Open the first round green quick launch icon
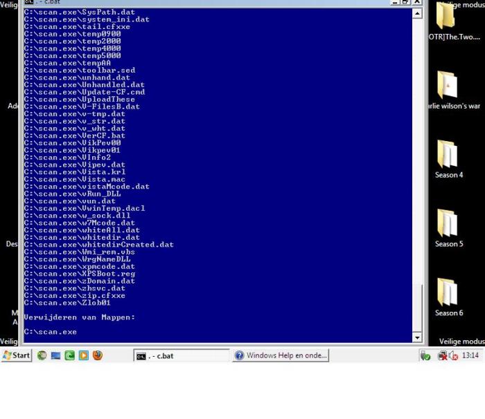Image resolution: width=485 pixels, height=419 pixels. [42, 355]
